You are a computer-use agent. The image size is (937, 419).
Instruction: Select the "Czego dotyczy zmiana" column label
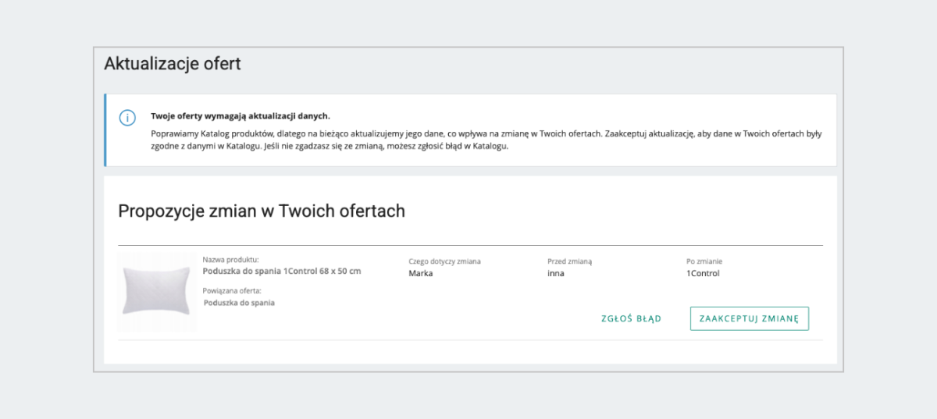pos(444,261)
